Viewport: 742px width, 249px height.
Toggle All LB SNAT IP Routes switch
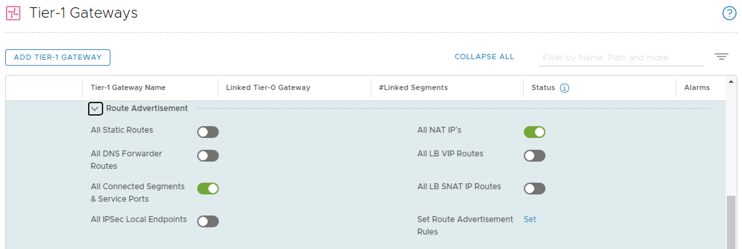click(x=534, y=189)
